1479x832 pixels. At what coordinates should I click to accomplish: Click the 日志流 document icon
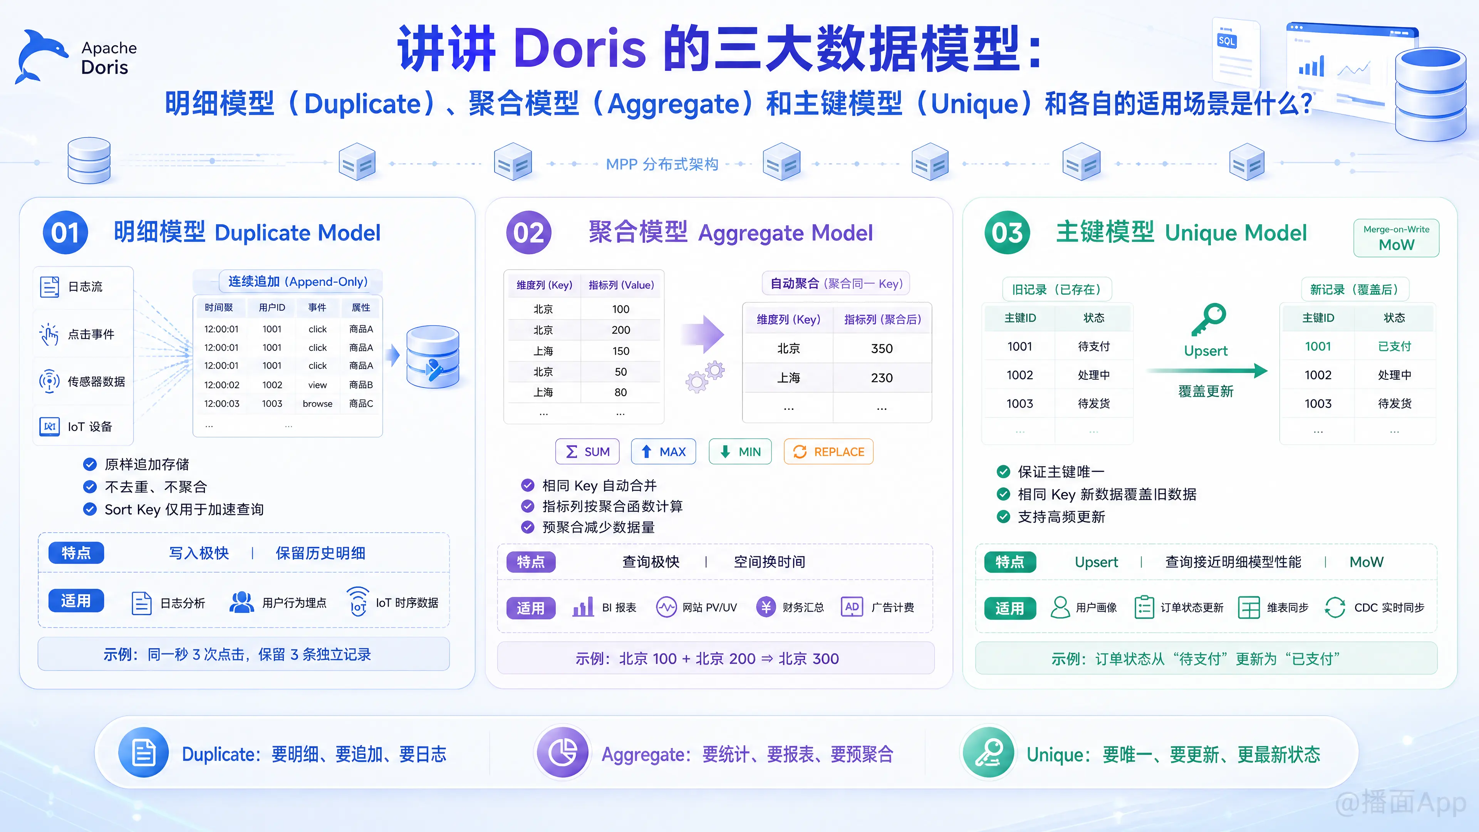point(49,287)
